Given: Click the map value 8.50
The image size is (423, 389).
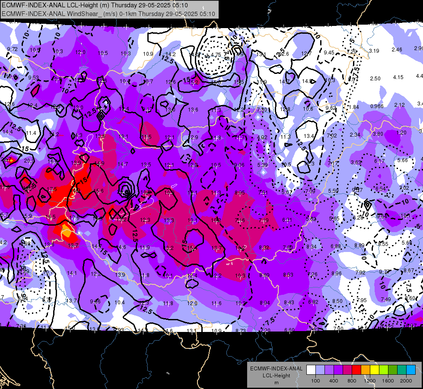Looking at the screenshot, I should click(x=337, y=301).
